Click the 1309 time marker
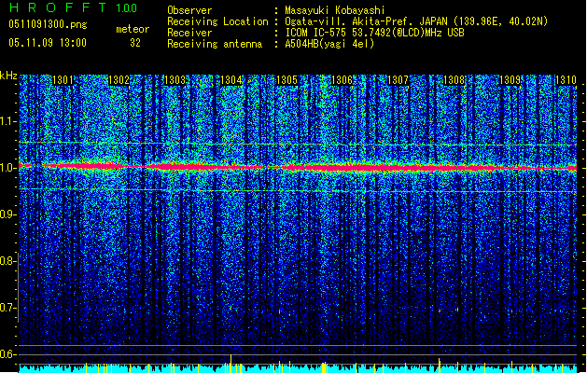 (x=510, y=80)
